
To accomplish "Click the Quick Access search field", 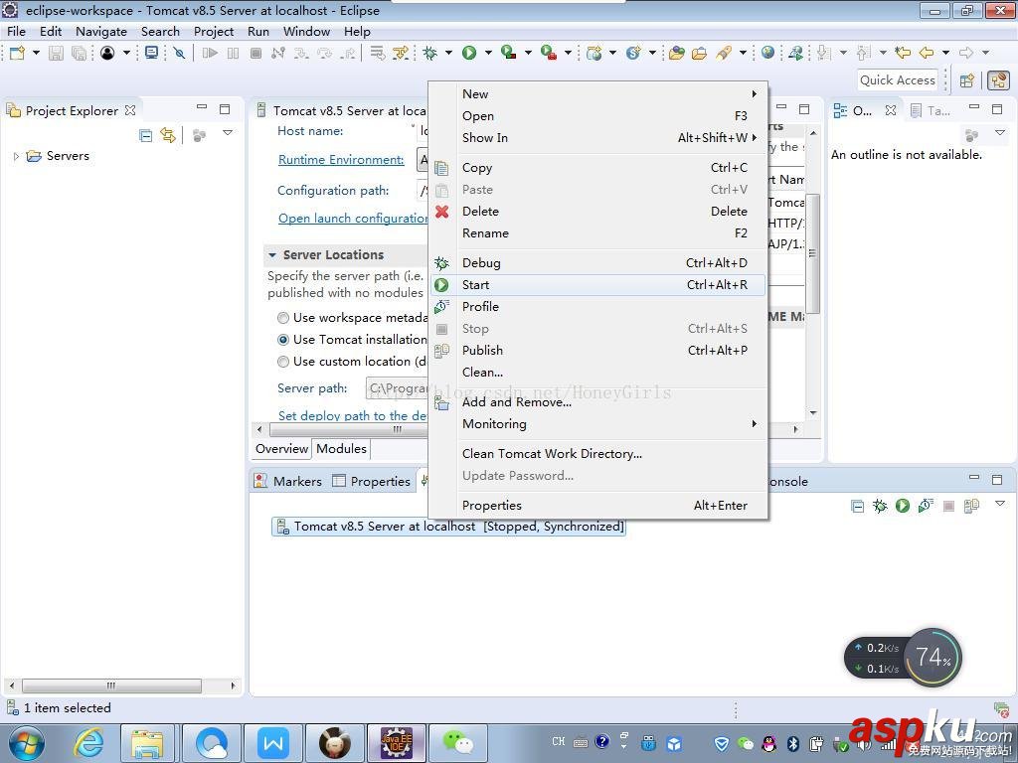I will click(898, 80).
